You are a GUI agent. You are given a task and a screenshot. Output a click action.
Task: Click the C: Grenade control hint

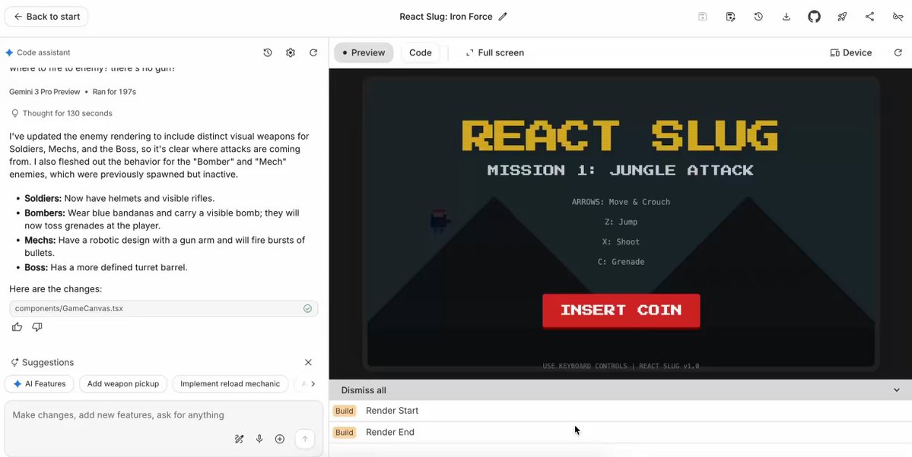pos(621,262)
